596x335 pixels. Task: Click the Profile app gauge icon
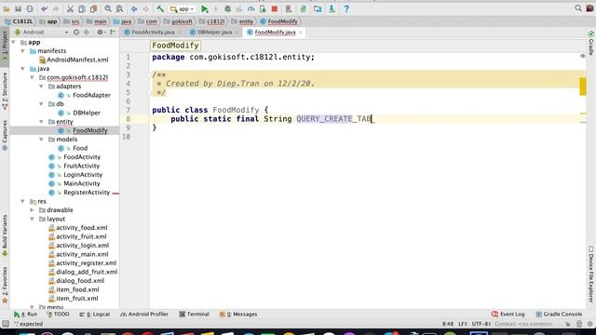click(x=251, y=8)
